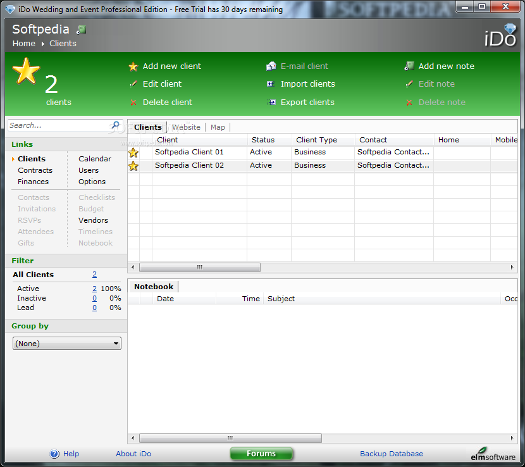Switch to the Website tab
The image size is (525, 467).
[x=186, y=127]
